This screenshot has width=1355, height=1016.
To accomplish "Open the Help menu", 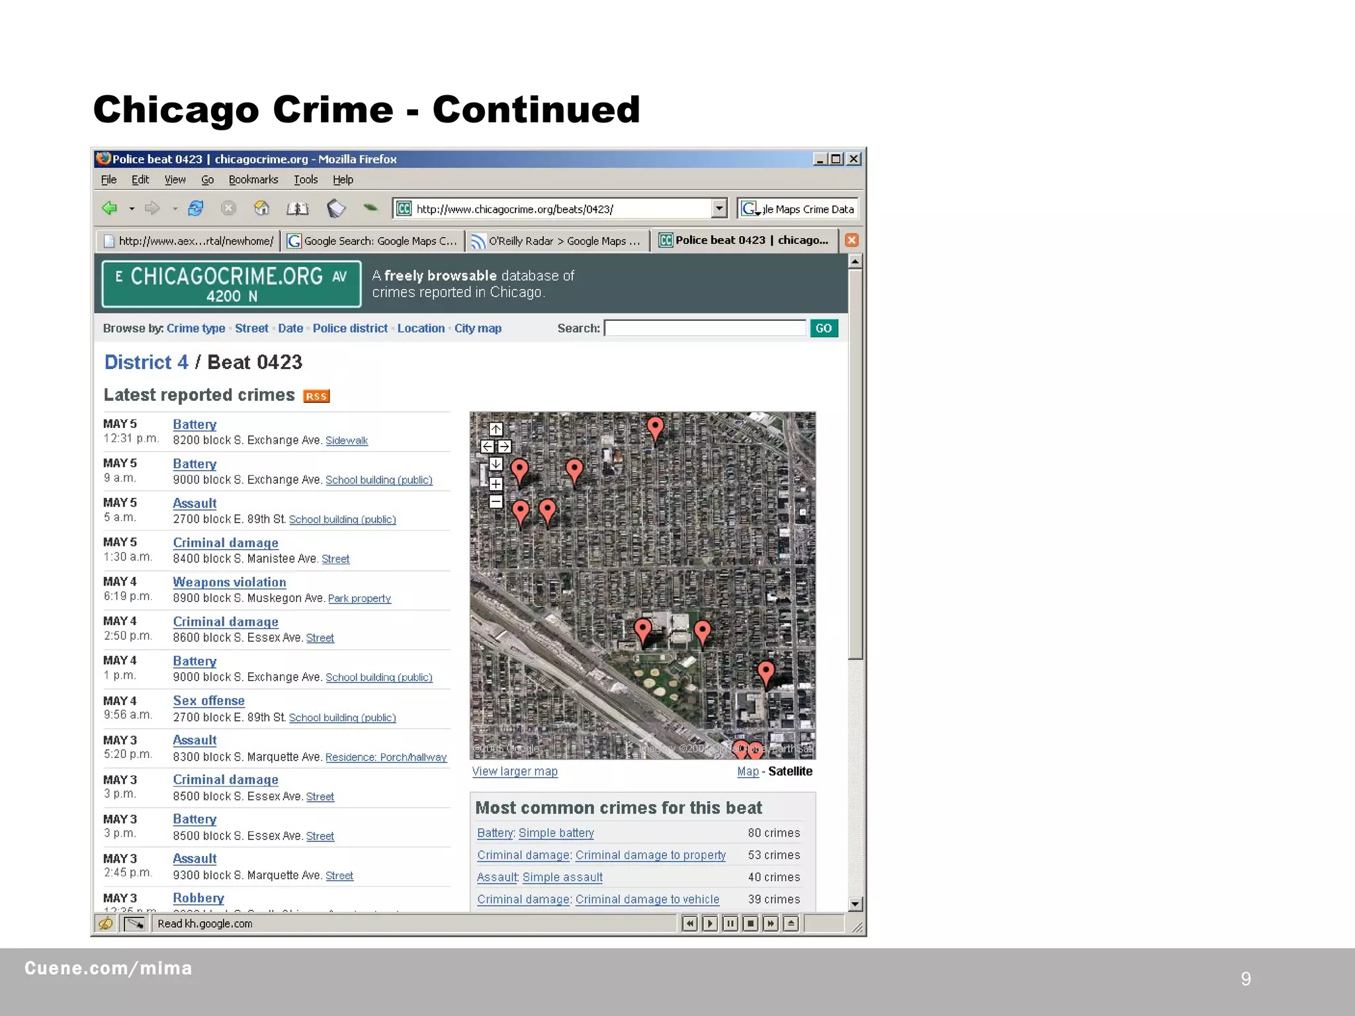I will pos(343,179).
